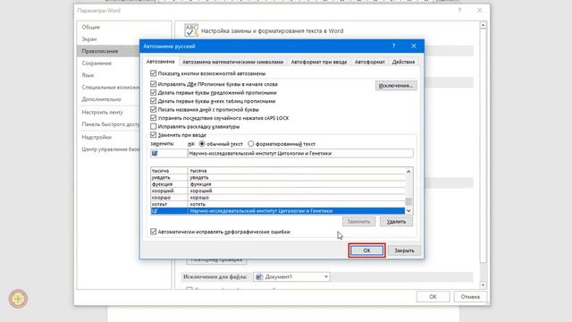Click the autocorrect list scroll up arrow
This screenshot has width=572, height=322.
(x=408, y=172)
